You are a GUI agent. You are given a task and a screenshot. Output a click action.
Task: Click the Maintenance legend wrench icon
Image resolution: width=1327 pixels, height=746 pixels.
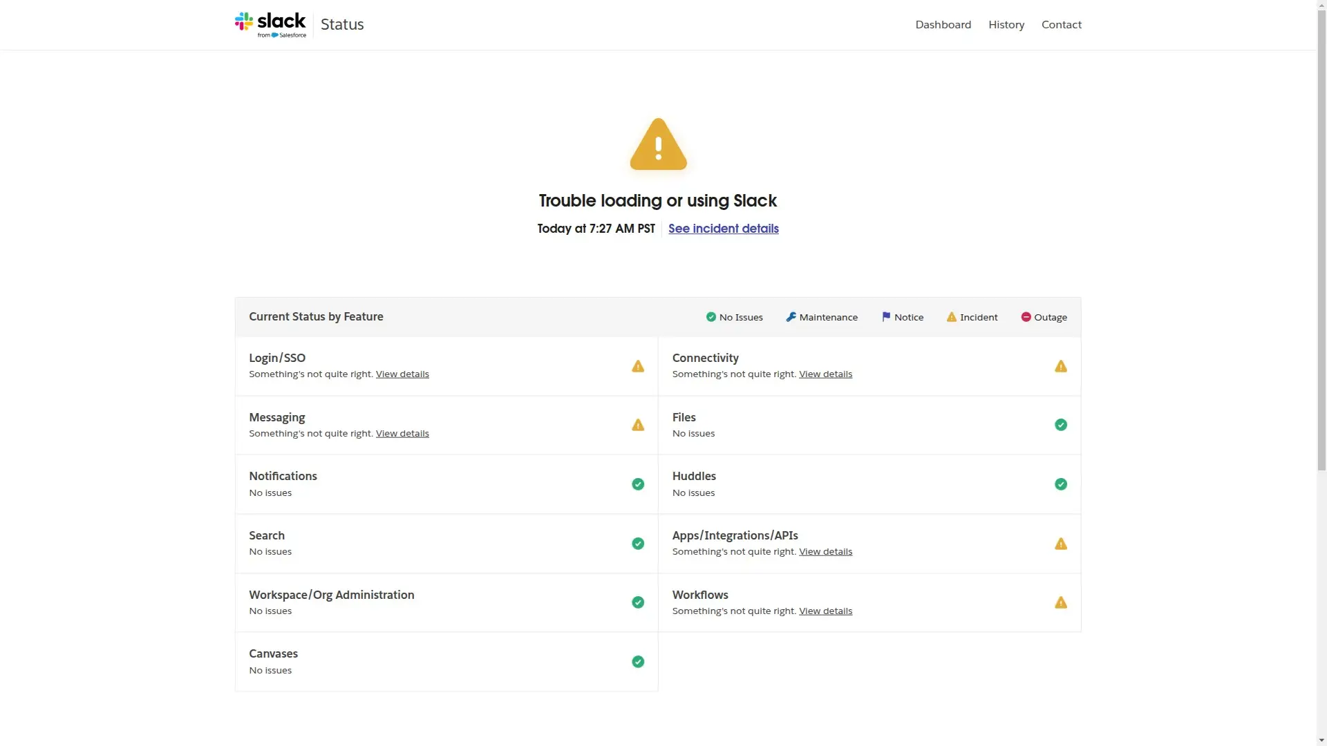click(791, 317)
